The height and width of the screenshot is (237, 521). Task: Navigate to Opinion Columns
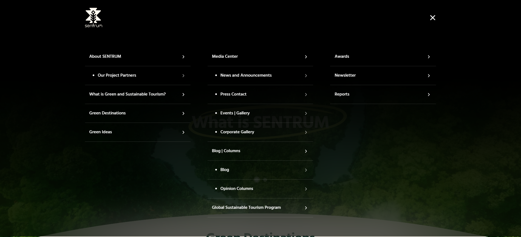pyautogui.click(x=237, y=189)
